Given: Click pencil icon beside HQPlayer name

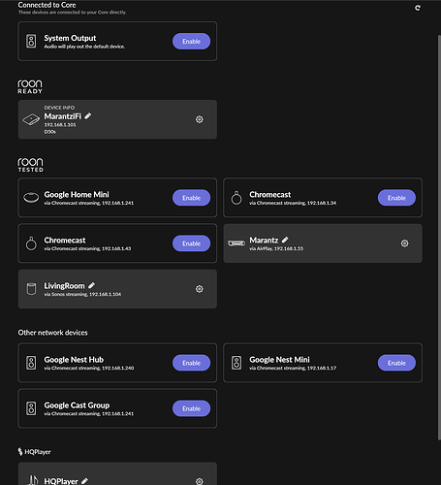Looking at the screenshot, I should (84, 481).
